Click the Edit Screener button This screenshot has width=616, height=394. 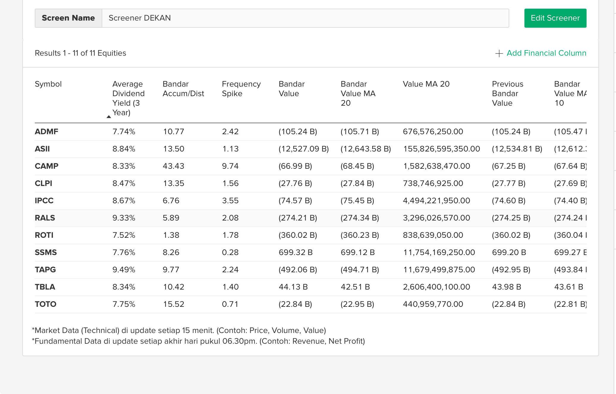pyautogui.click(x=555, y=18)
